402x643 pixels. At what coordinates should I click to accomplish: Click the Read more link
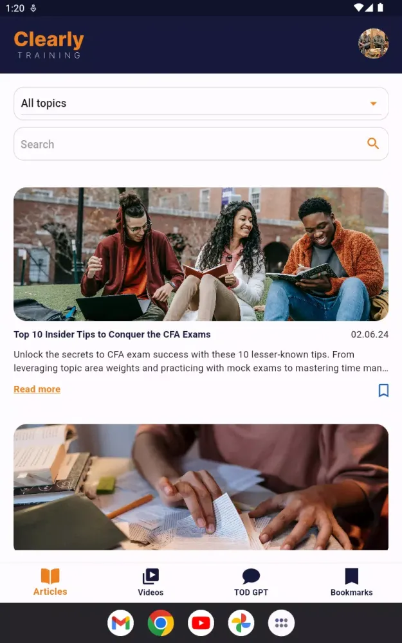pos(37,389)
